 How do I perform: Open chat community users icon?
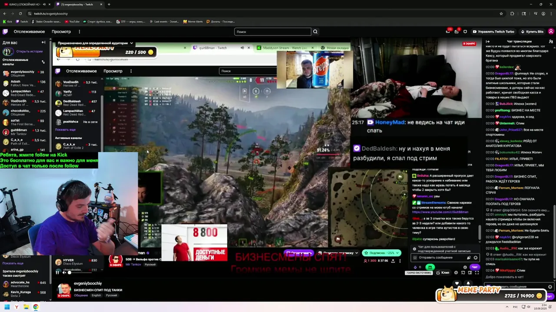[551, 42]
